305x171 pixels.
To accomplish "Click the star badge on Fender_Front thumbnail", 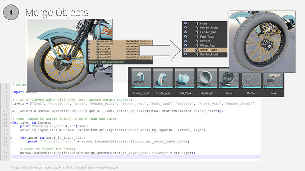I will pos(133,85).
